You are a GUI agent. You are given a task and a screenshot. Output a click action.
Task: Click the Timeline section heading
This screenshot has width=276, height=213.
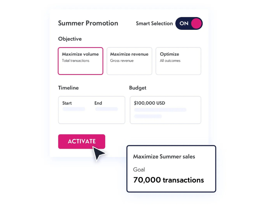68,88
